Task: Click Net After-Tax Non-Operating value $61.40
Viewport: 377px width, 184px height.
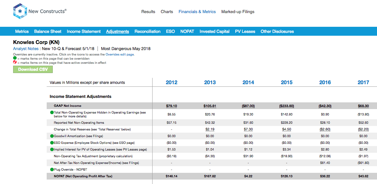Action: 325,163
